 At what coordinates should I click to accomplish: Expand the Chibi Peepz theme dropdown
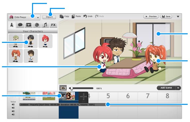coord(38,18)
